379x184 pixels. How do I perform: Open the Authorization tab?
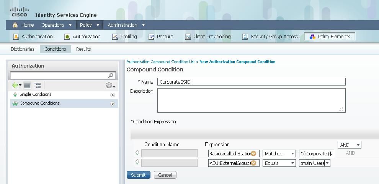click(87, 36)
